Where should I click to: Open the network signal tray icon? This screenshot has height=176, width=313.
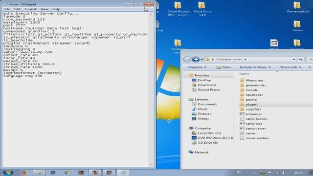coord(277,173)
